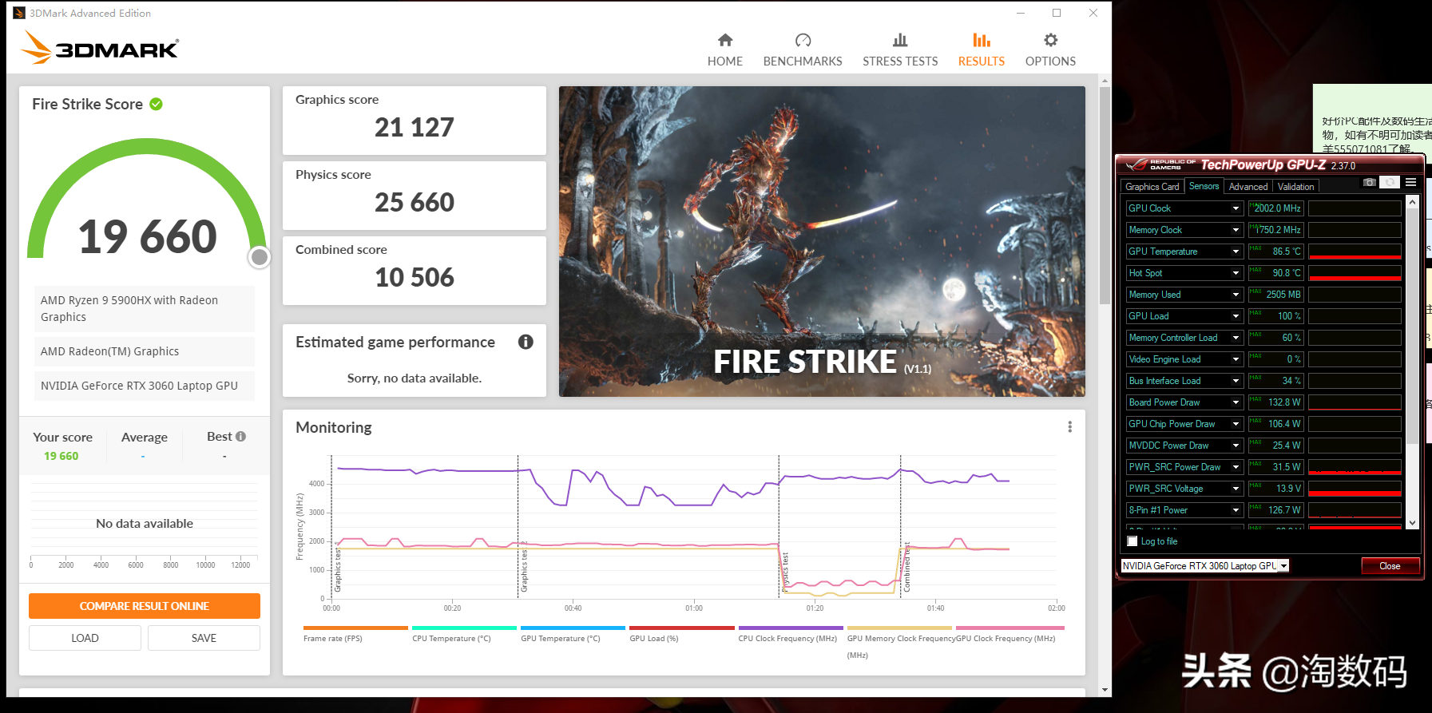
Task: Toggle the CPU Temperature legend color
Action: (x=464, y=628)
